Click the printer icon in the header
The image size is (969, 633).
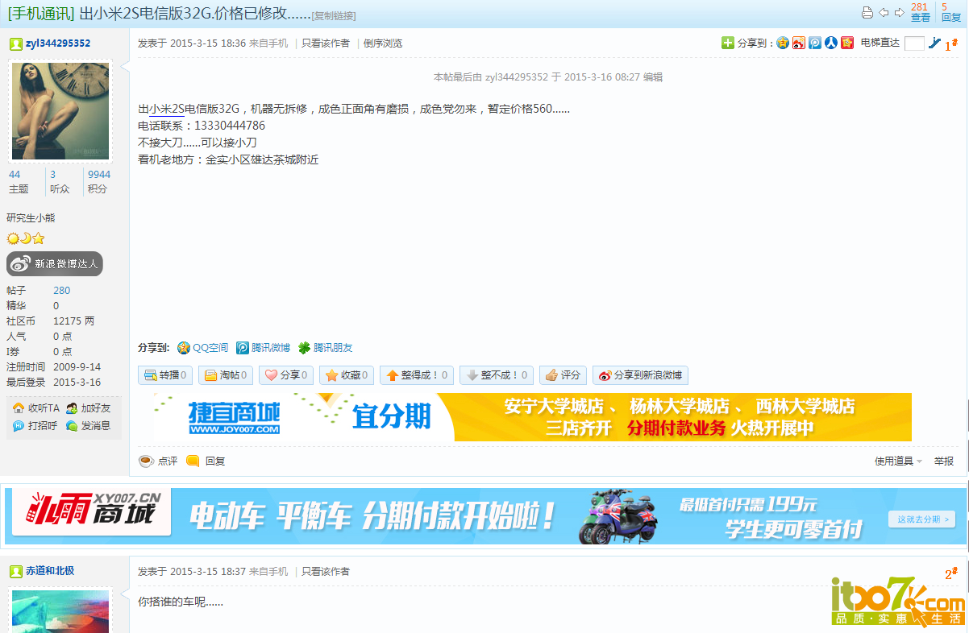867,13
